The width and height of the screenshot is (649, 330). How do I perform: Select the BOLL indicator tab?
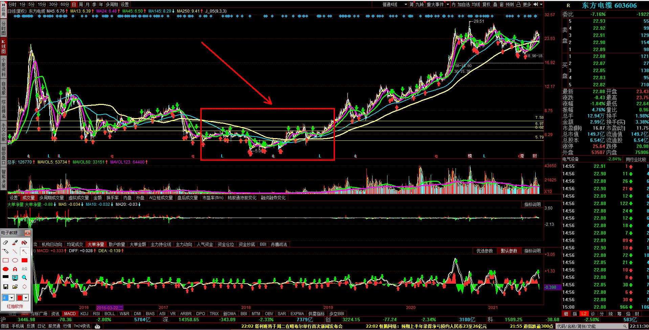point(110,314)
